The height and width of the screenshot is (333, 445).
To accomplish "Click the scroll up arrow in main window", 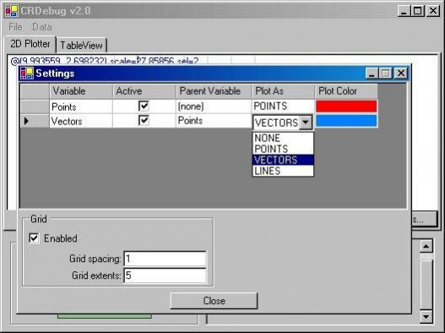I will tap(426, 246).
